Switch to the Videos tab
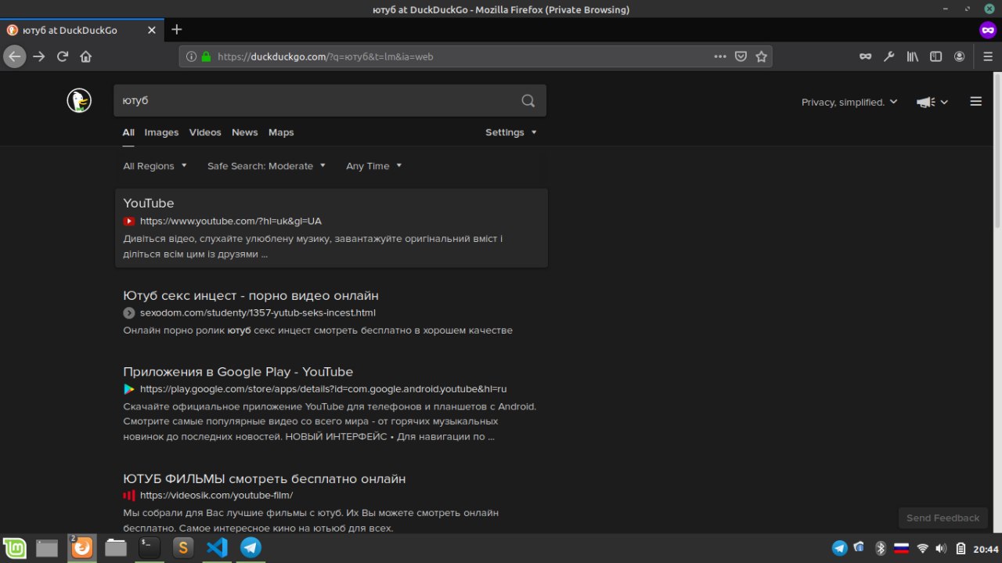 (x=205, y=132)
